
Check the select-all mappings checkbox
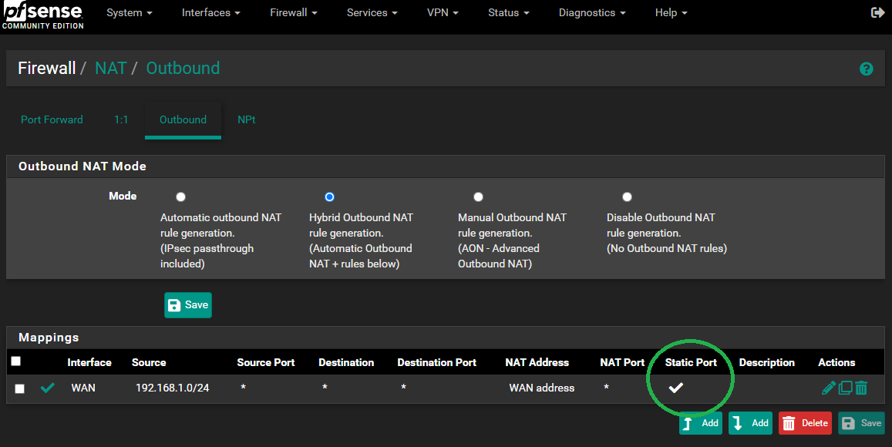(16, 361)
